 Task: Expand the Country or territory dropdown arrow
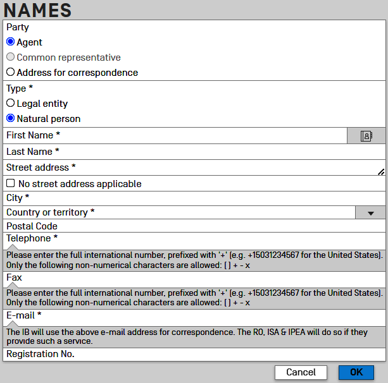370,213
